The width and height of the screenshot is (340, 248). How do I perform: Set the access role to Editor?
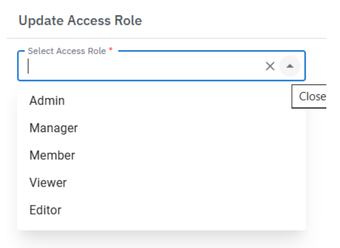coord(161,210)
